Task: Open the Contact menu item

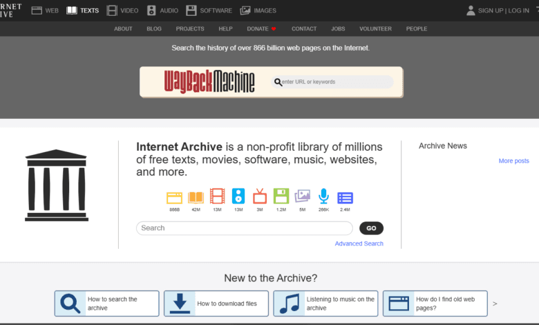Action: (304, 29)
